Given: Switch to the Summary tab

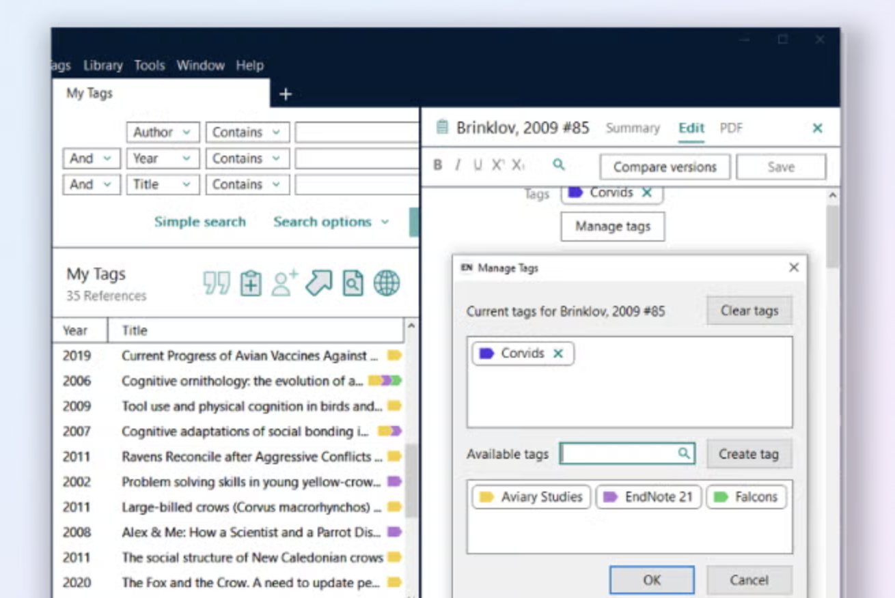Looking at the screenshot, I should click(633, 128).
